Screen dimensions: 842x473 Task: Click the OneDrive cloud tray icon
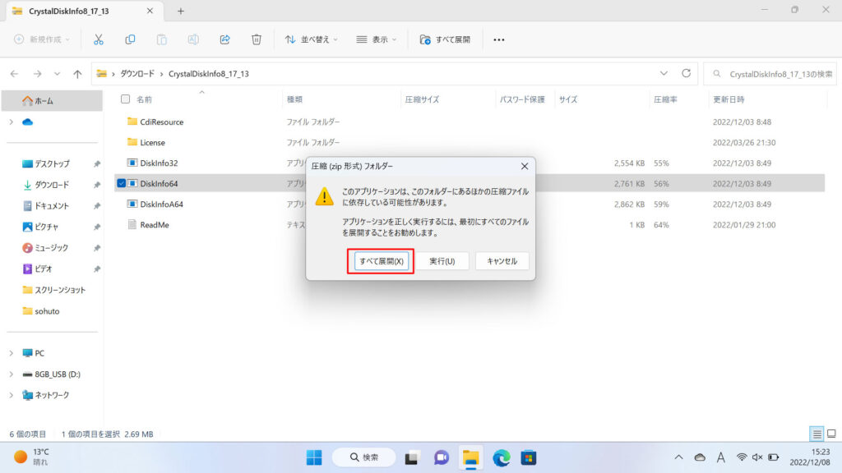click(x=700, y=457)
